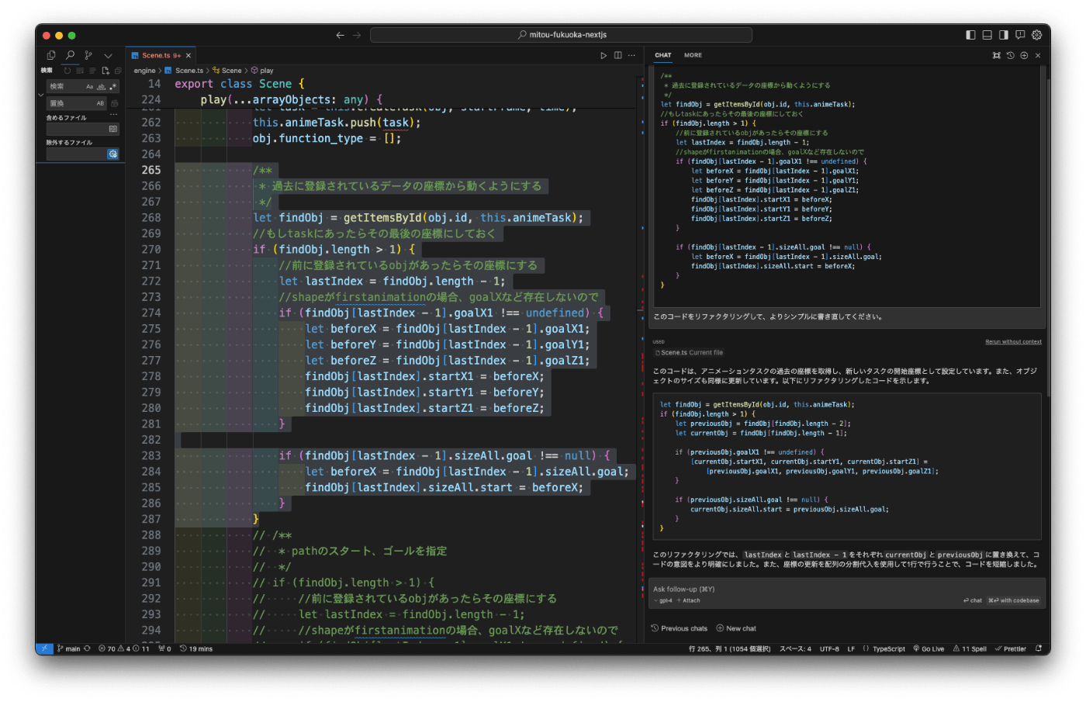Click the clear search results icon
1086x702 pixels.
tap(80, 71)
